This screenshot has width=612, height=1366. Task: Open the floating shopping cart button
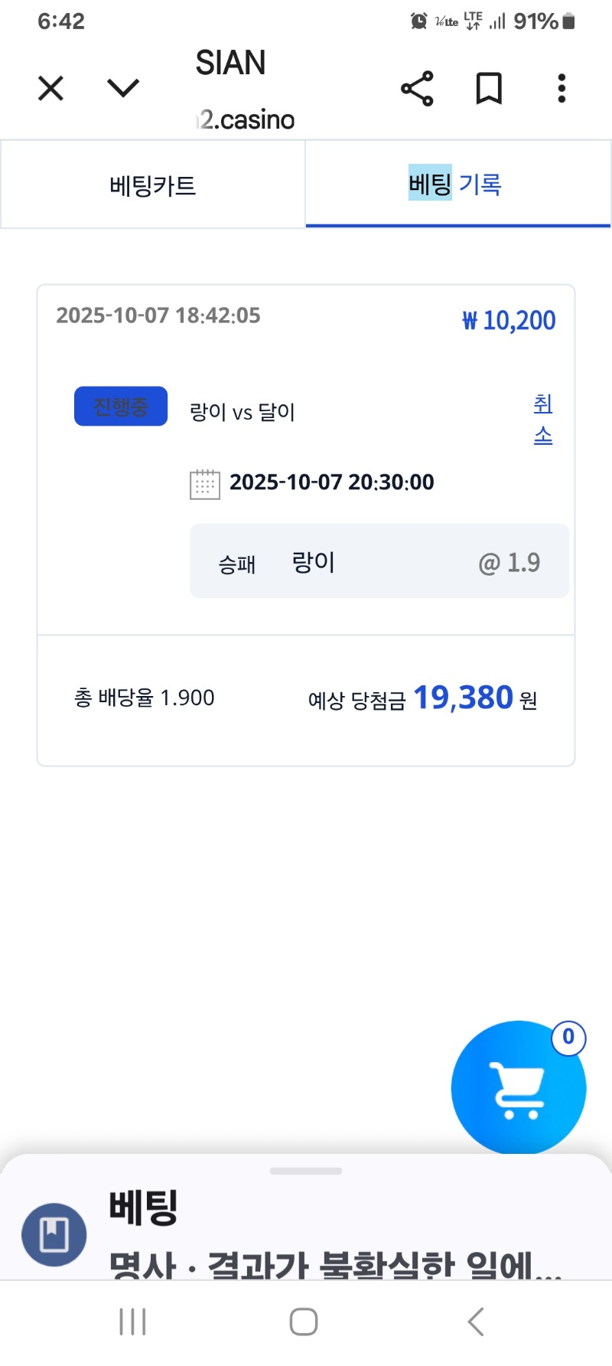point(518,1087)
